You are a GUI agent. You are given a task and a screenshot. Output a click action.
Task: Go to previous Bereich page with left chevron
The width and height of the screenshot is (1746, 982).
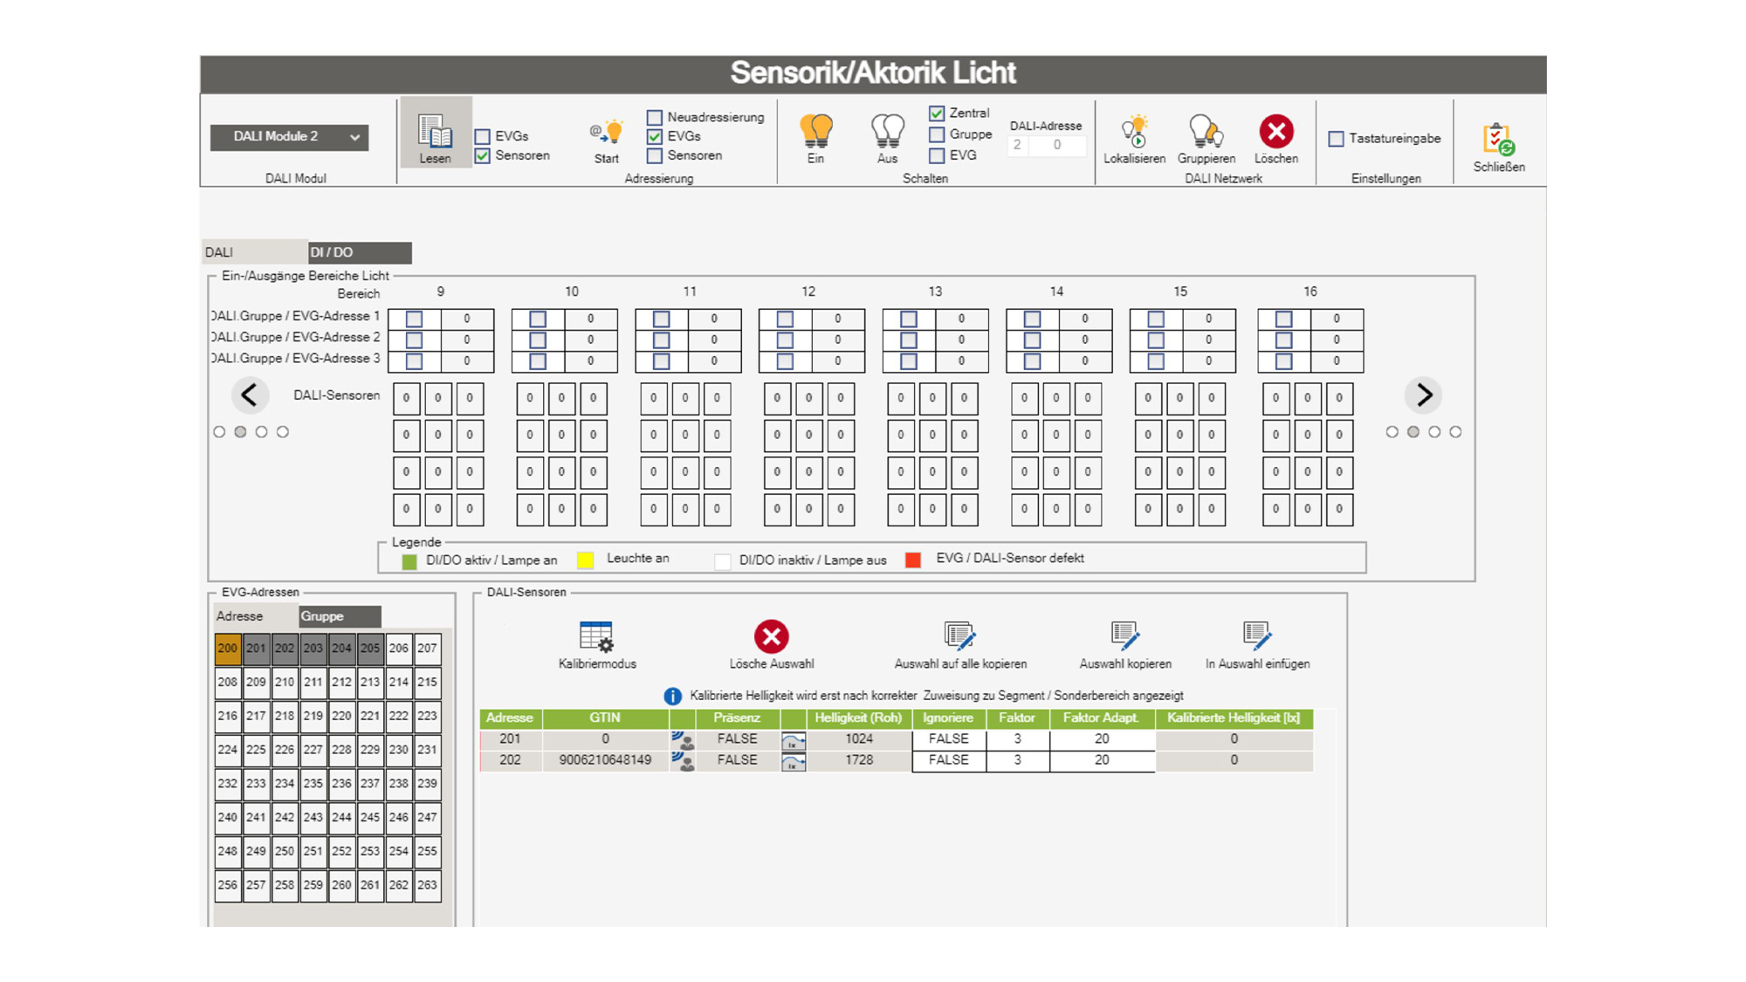pos(250,395)
